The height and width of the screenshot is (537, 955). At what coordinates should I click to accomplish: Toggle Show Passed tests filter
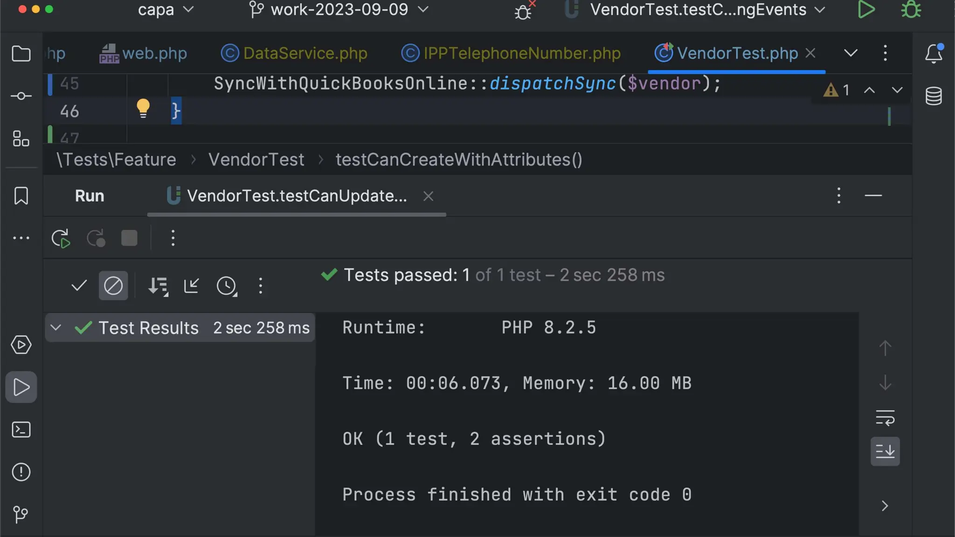pyautogui.click(x=79, y=286)
